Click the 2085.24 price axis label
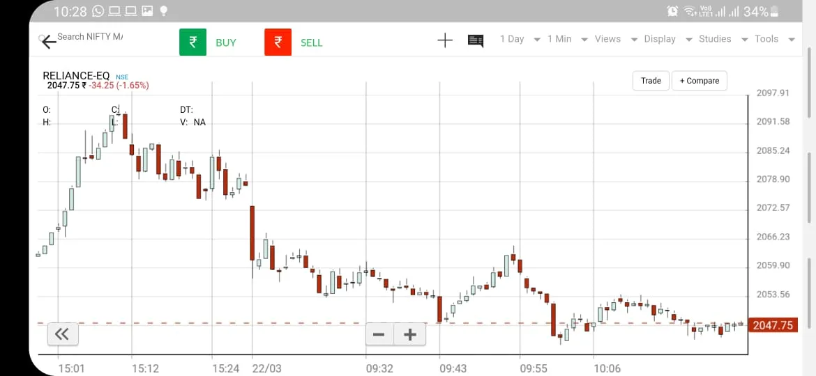 [773, 150]
